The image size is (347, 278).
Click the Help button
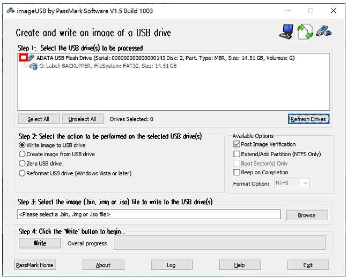coord(240,265)
